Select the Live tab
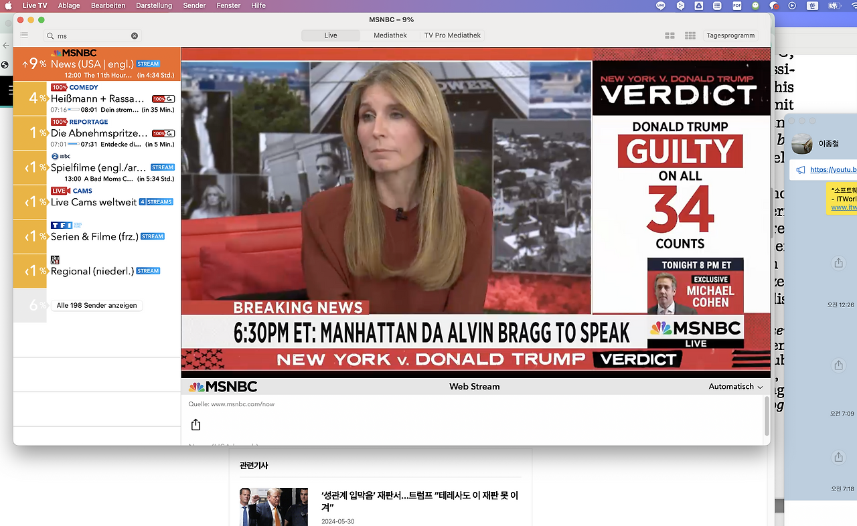 pyautogui.click(x=331, y=35)
